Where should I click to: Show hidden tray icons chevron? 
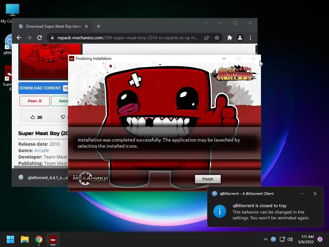(266, 239)
